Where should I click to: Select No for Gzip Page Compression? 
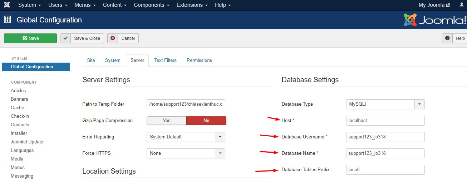206,121
